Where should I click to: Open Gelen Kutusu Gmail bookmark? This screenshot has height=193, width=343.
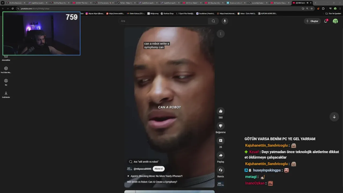[x=136, y=13]
